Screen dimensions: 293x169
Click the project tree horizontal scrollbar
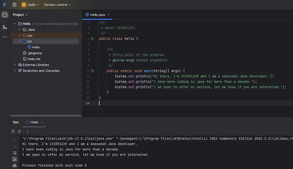click(46, 116)
